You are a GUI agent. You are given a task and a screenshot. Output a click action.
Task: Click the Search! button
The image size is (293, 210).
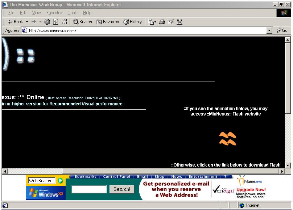121,189
